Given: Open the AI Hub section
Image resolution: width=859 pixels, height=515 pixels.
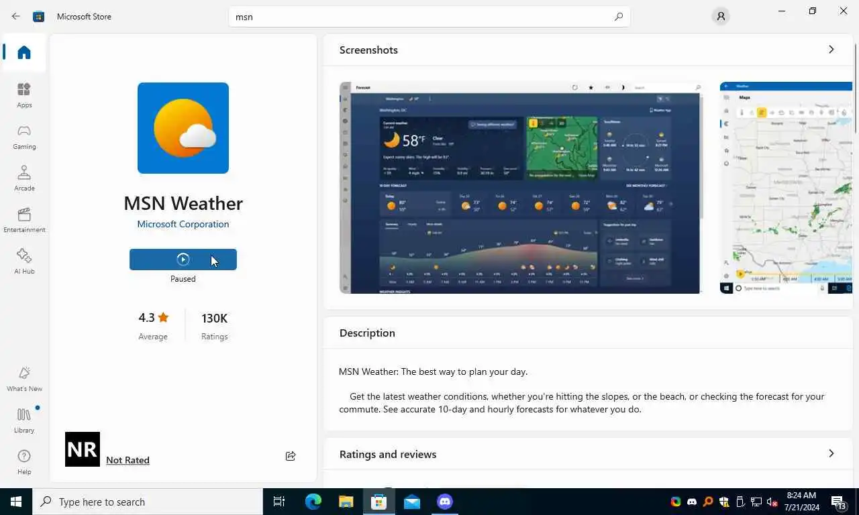Looking at the screenshot, I should point(24,262).
